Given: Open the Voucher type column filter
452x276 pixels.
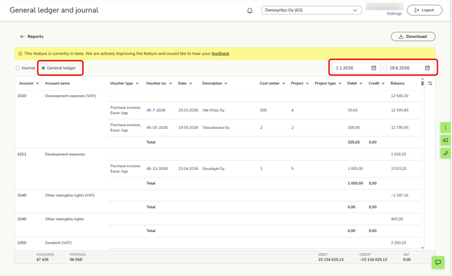Looking at the screenshot, I should pos(137,84).
